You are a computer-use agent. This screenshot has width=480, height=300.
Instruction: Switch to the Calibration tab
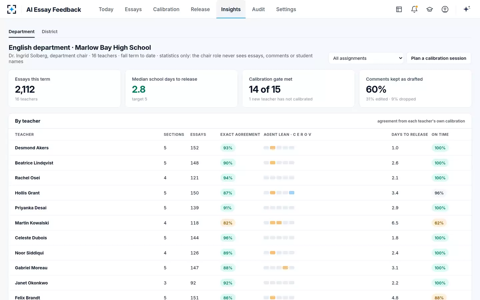[166, 9]
